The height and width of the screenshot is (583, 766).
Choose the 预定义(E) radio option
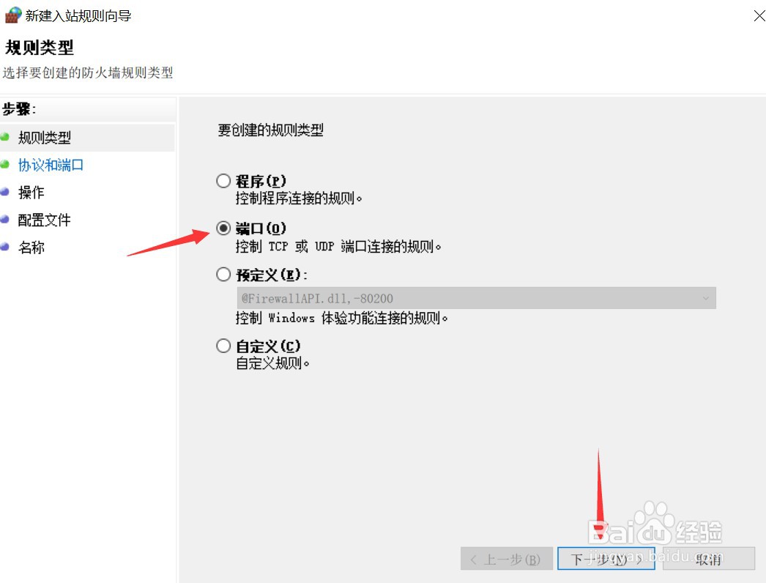pyautogui.click(x=223, y=274)
